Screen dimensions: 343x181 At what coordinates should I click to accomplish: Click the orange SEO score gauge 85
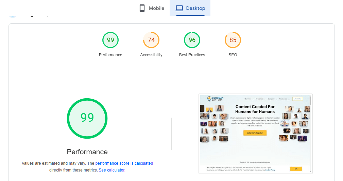233,40
